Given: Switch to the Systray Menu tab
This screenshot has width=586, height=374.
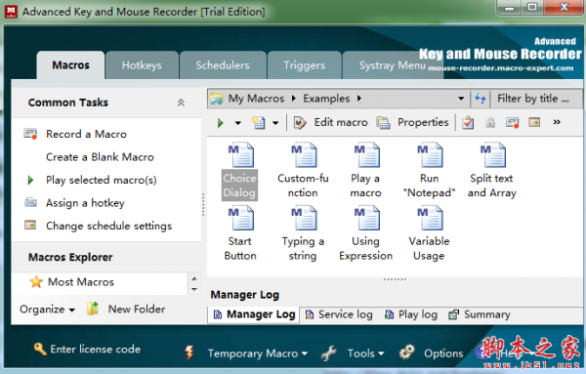Looking at the screenshot, I should click(x=393, y=65).
